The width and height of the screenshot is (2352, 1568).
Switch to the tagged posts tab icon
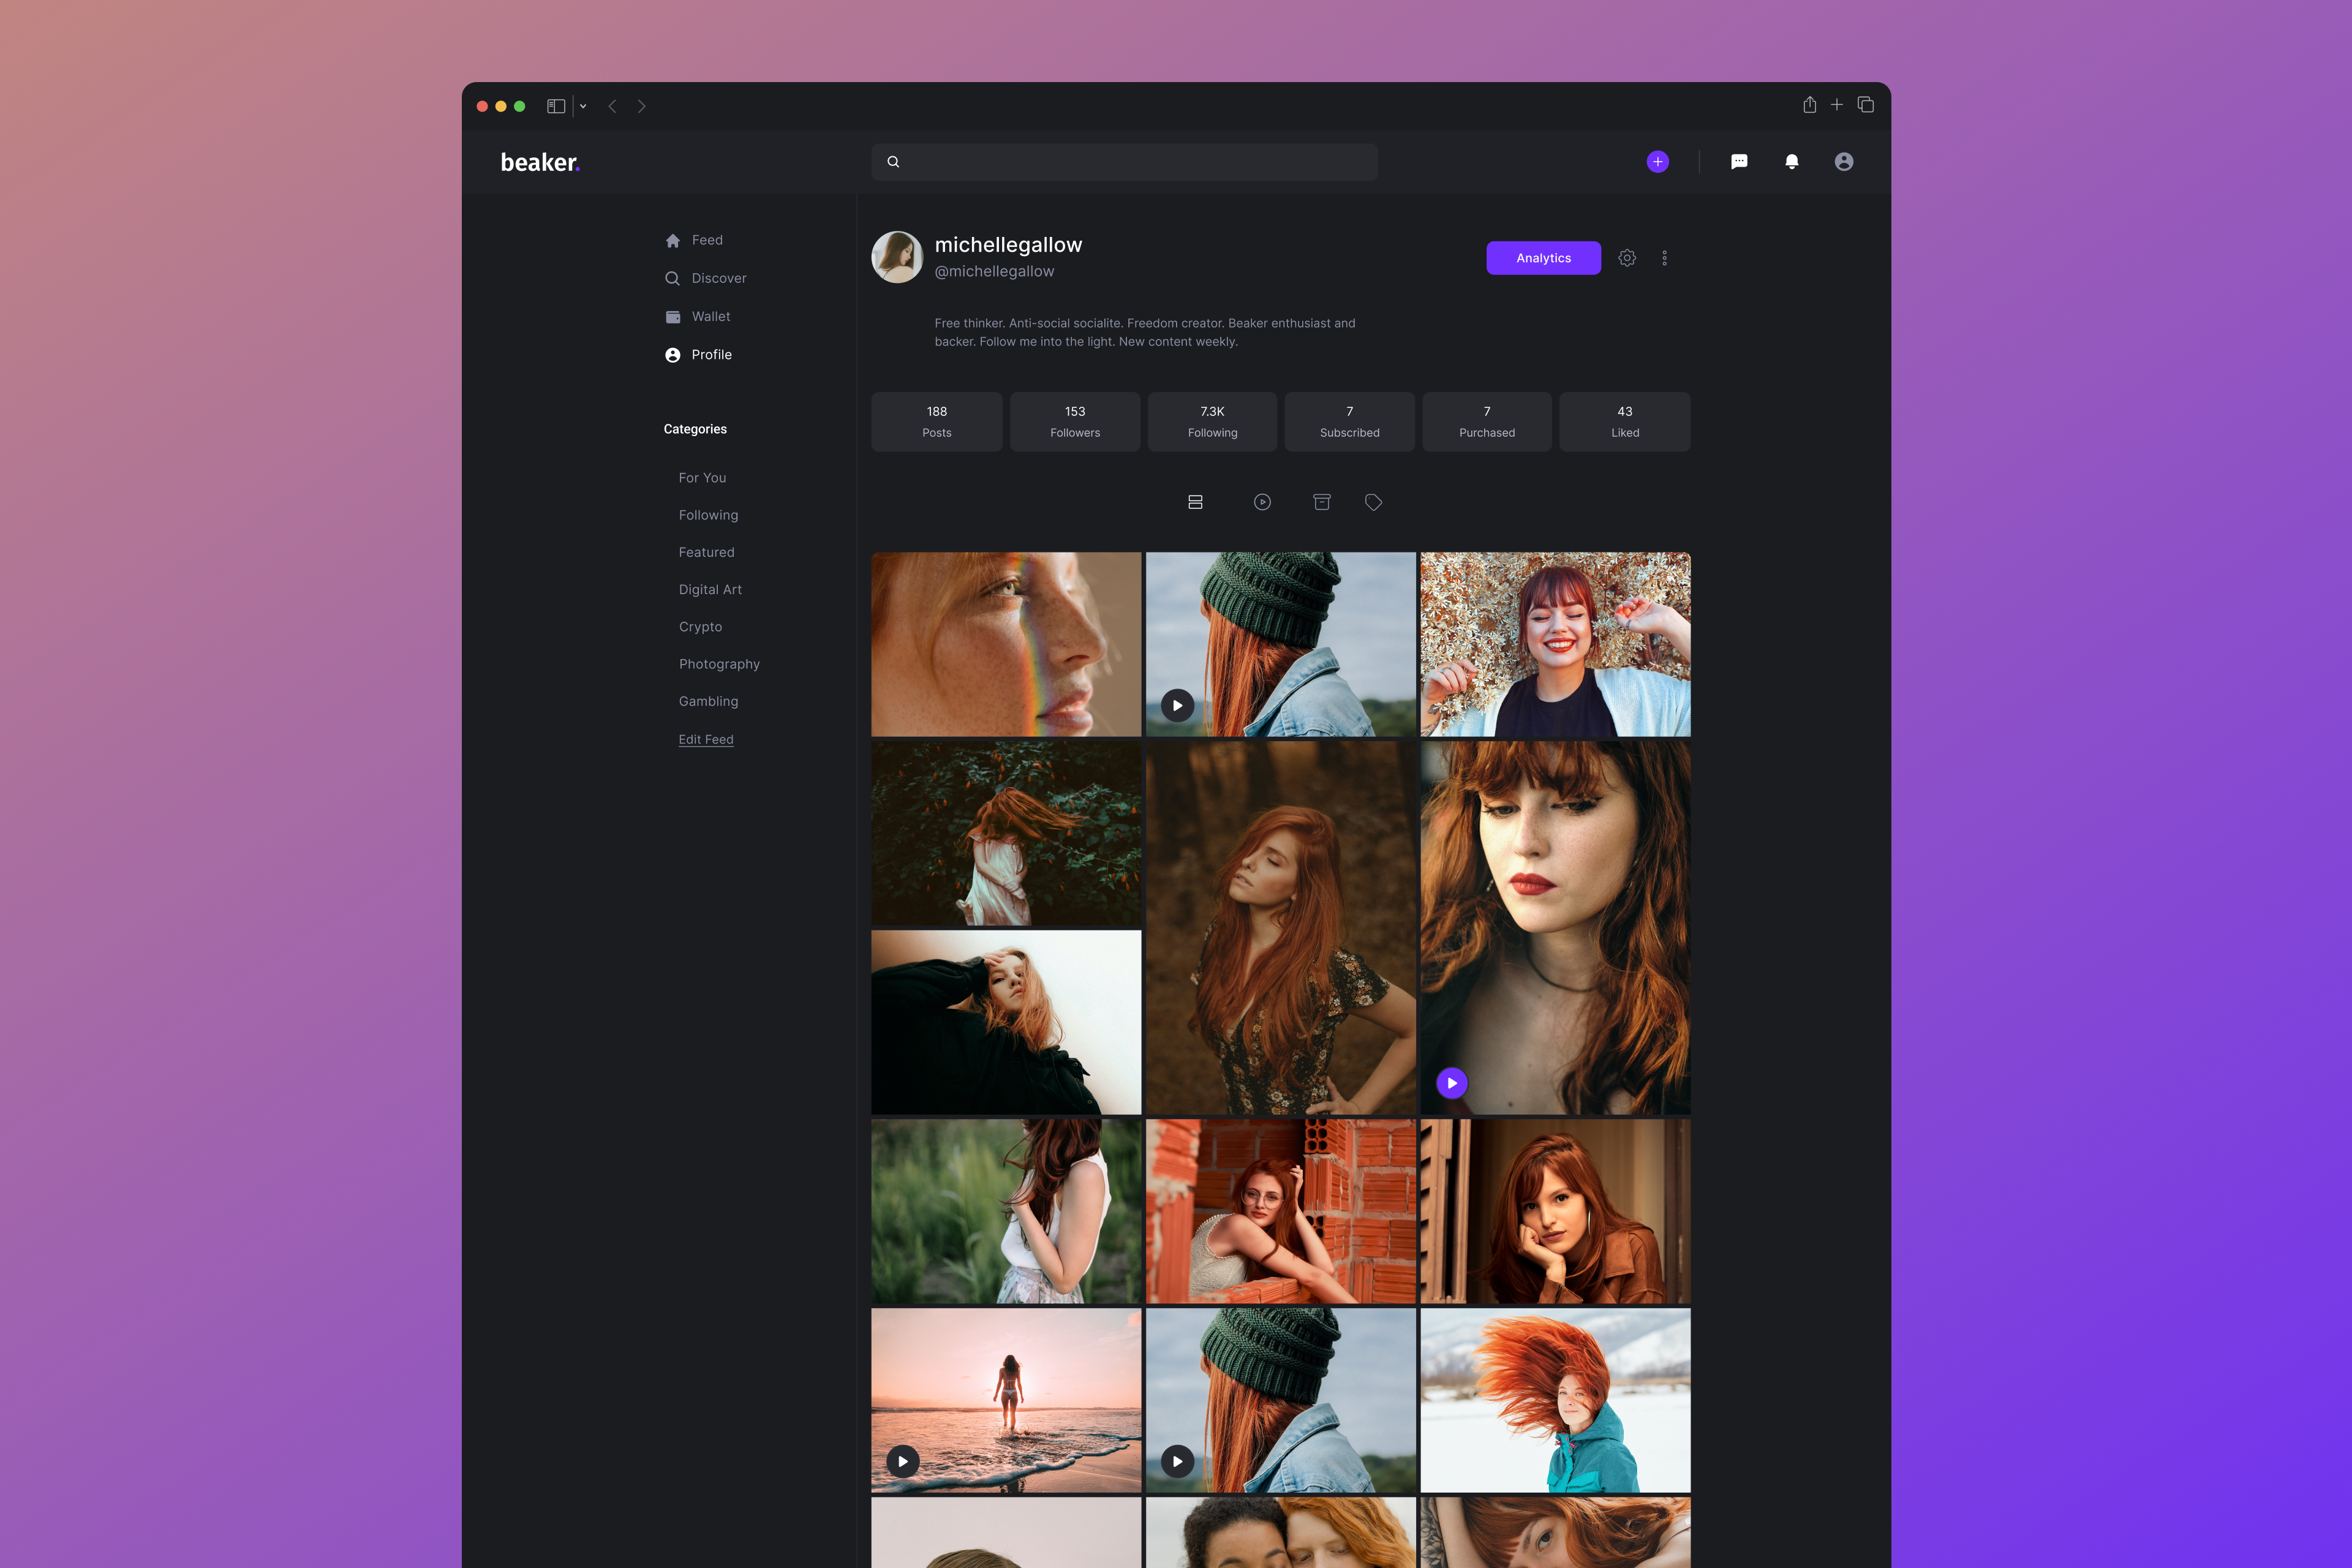point(1373,502)
